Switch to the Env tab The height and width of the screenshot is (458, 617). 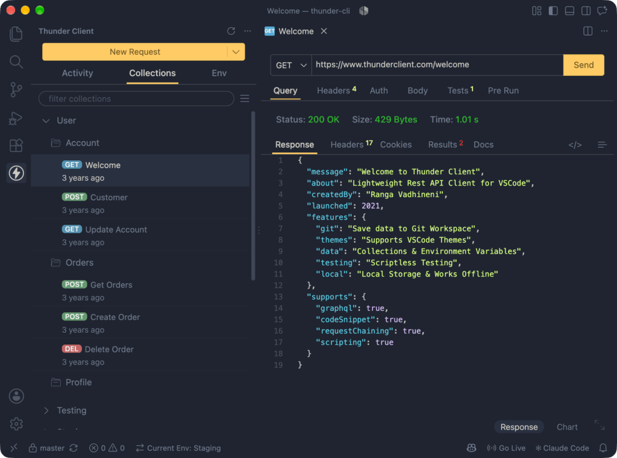tap(219, 73)
